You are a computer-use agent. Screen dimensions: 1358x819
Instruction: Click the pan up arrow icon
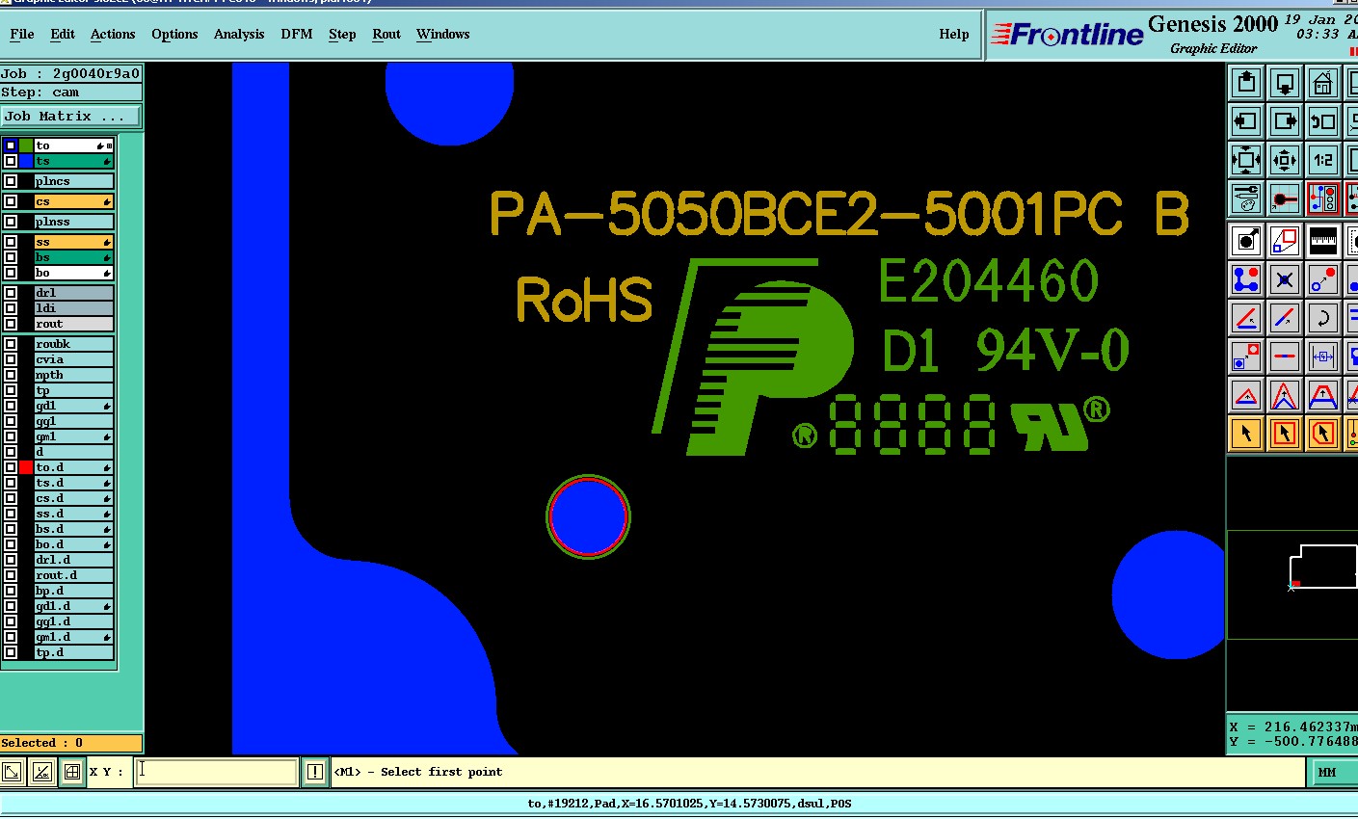(1246, 83)
